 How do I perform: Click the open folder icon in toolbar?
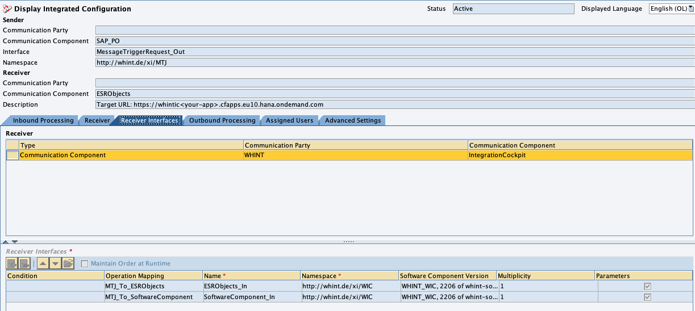click(68, 263)
